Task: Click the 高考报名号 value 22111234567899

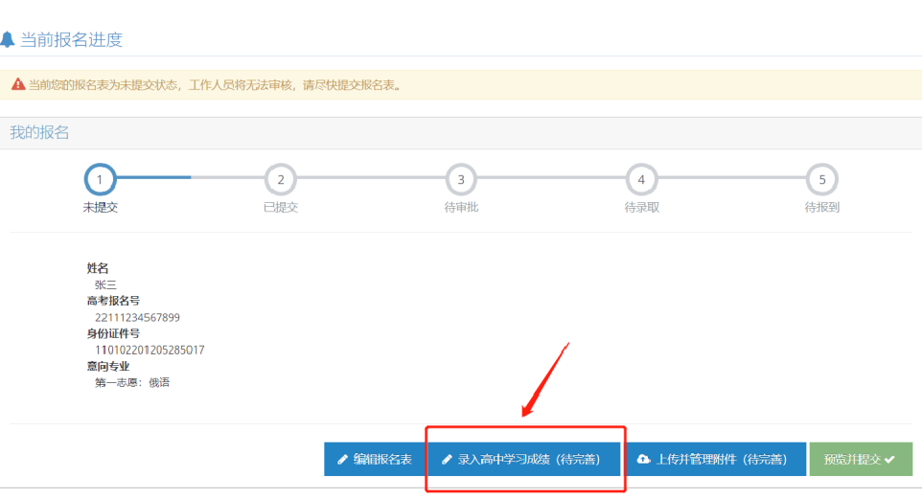Action: pyautogui.click(x=137, y=317)
